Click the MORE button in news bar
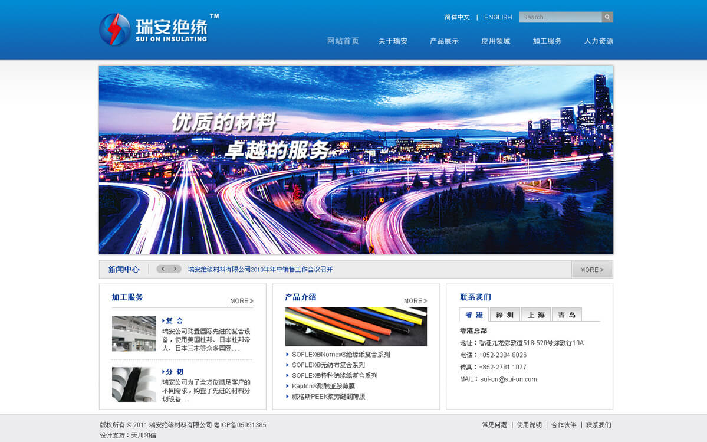Screen dimensions: 707x442 591,270
